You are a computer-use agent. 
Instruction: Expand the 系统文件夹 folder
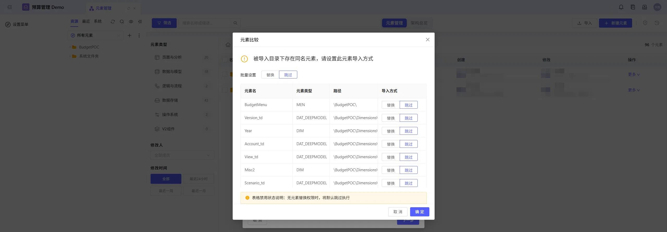click(x=70, y=56)
